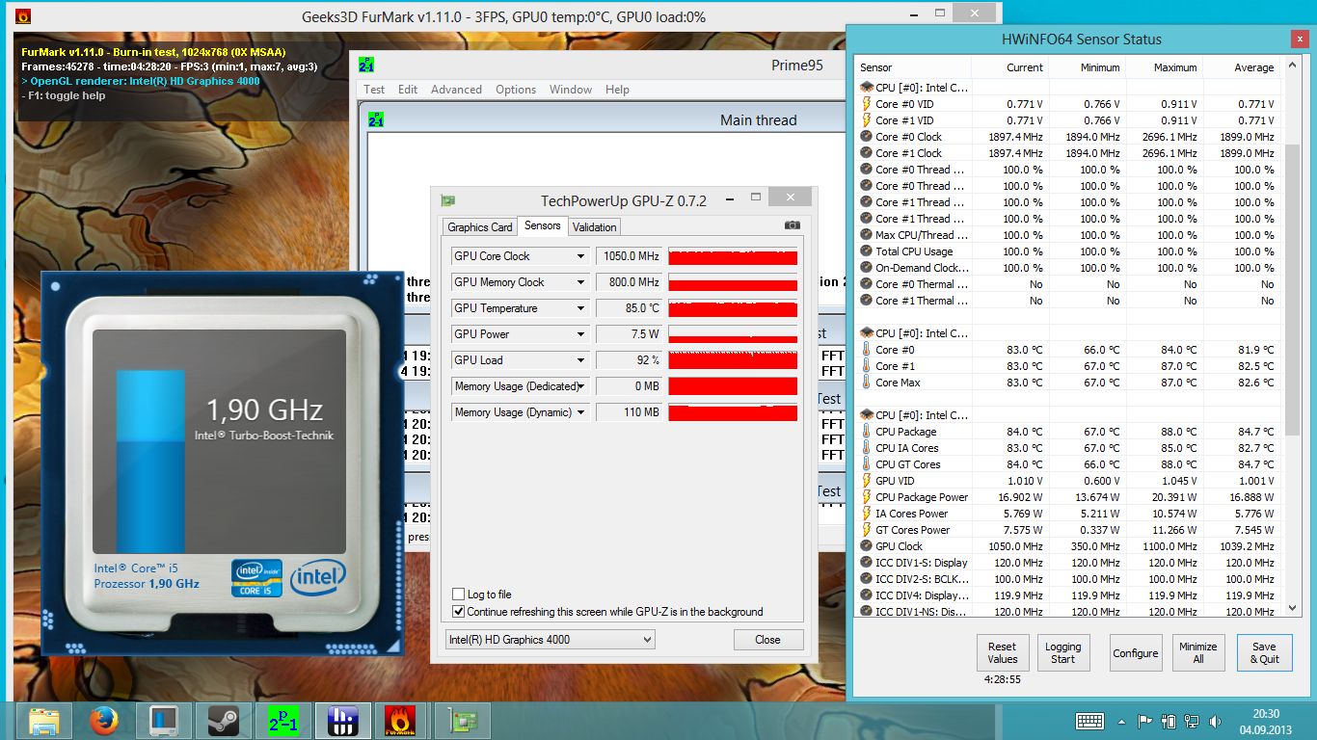Click the GPU Load red graph bar

[733, 360]
